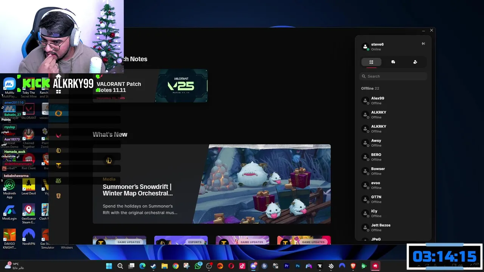484x272 pixels.
Task: Open Google Chrome from taskbar
Action: point(176,266)
